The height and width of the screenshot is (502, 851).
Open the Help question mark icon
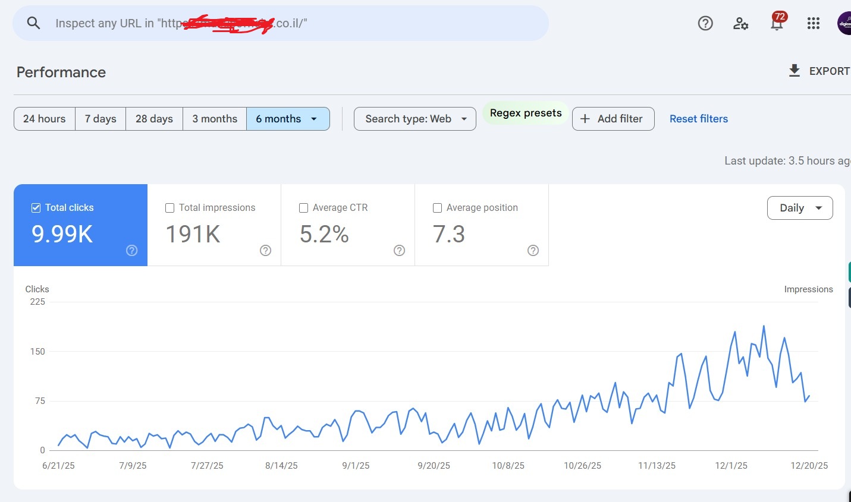(705, 23)
